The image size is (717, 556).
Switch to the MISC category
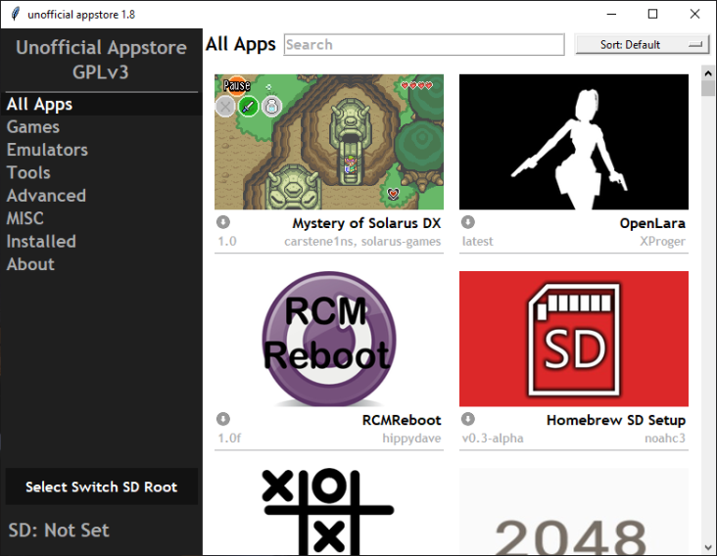pyautogui.click(x=102, y=218)
